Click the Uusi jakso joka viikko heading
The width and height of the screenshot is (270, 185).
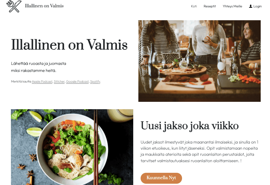click(190, 126)
